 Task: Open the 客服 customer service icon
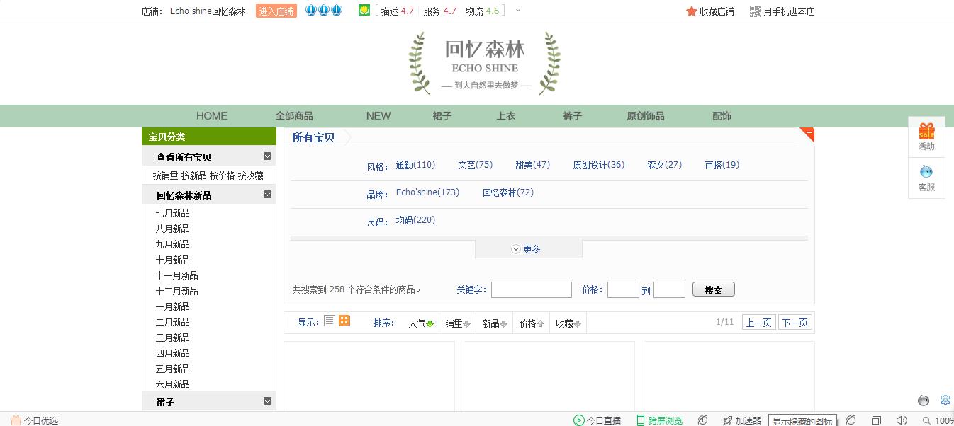(926, 172)
